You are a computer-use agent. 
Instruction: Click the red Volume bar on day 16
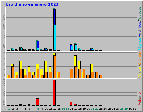point(71,104)
